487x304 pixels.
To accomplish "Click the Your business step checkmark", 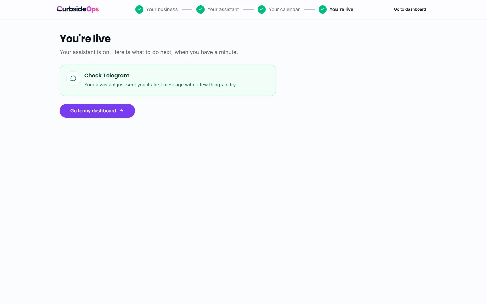I will click(139, 9).
